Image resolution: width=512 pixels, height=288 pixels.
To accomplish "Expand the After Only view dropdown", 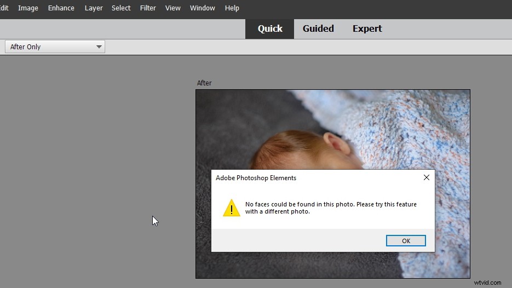I will coord(55,47).
